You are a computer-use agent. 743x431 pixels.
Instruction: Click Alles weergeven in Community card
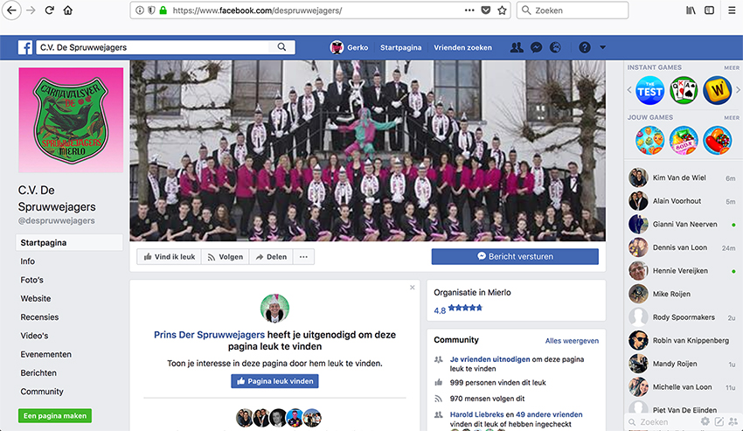[x=572, y=340]
